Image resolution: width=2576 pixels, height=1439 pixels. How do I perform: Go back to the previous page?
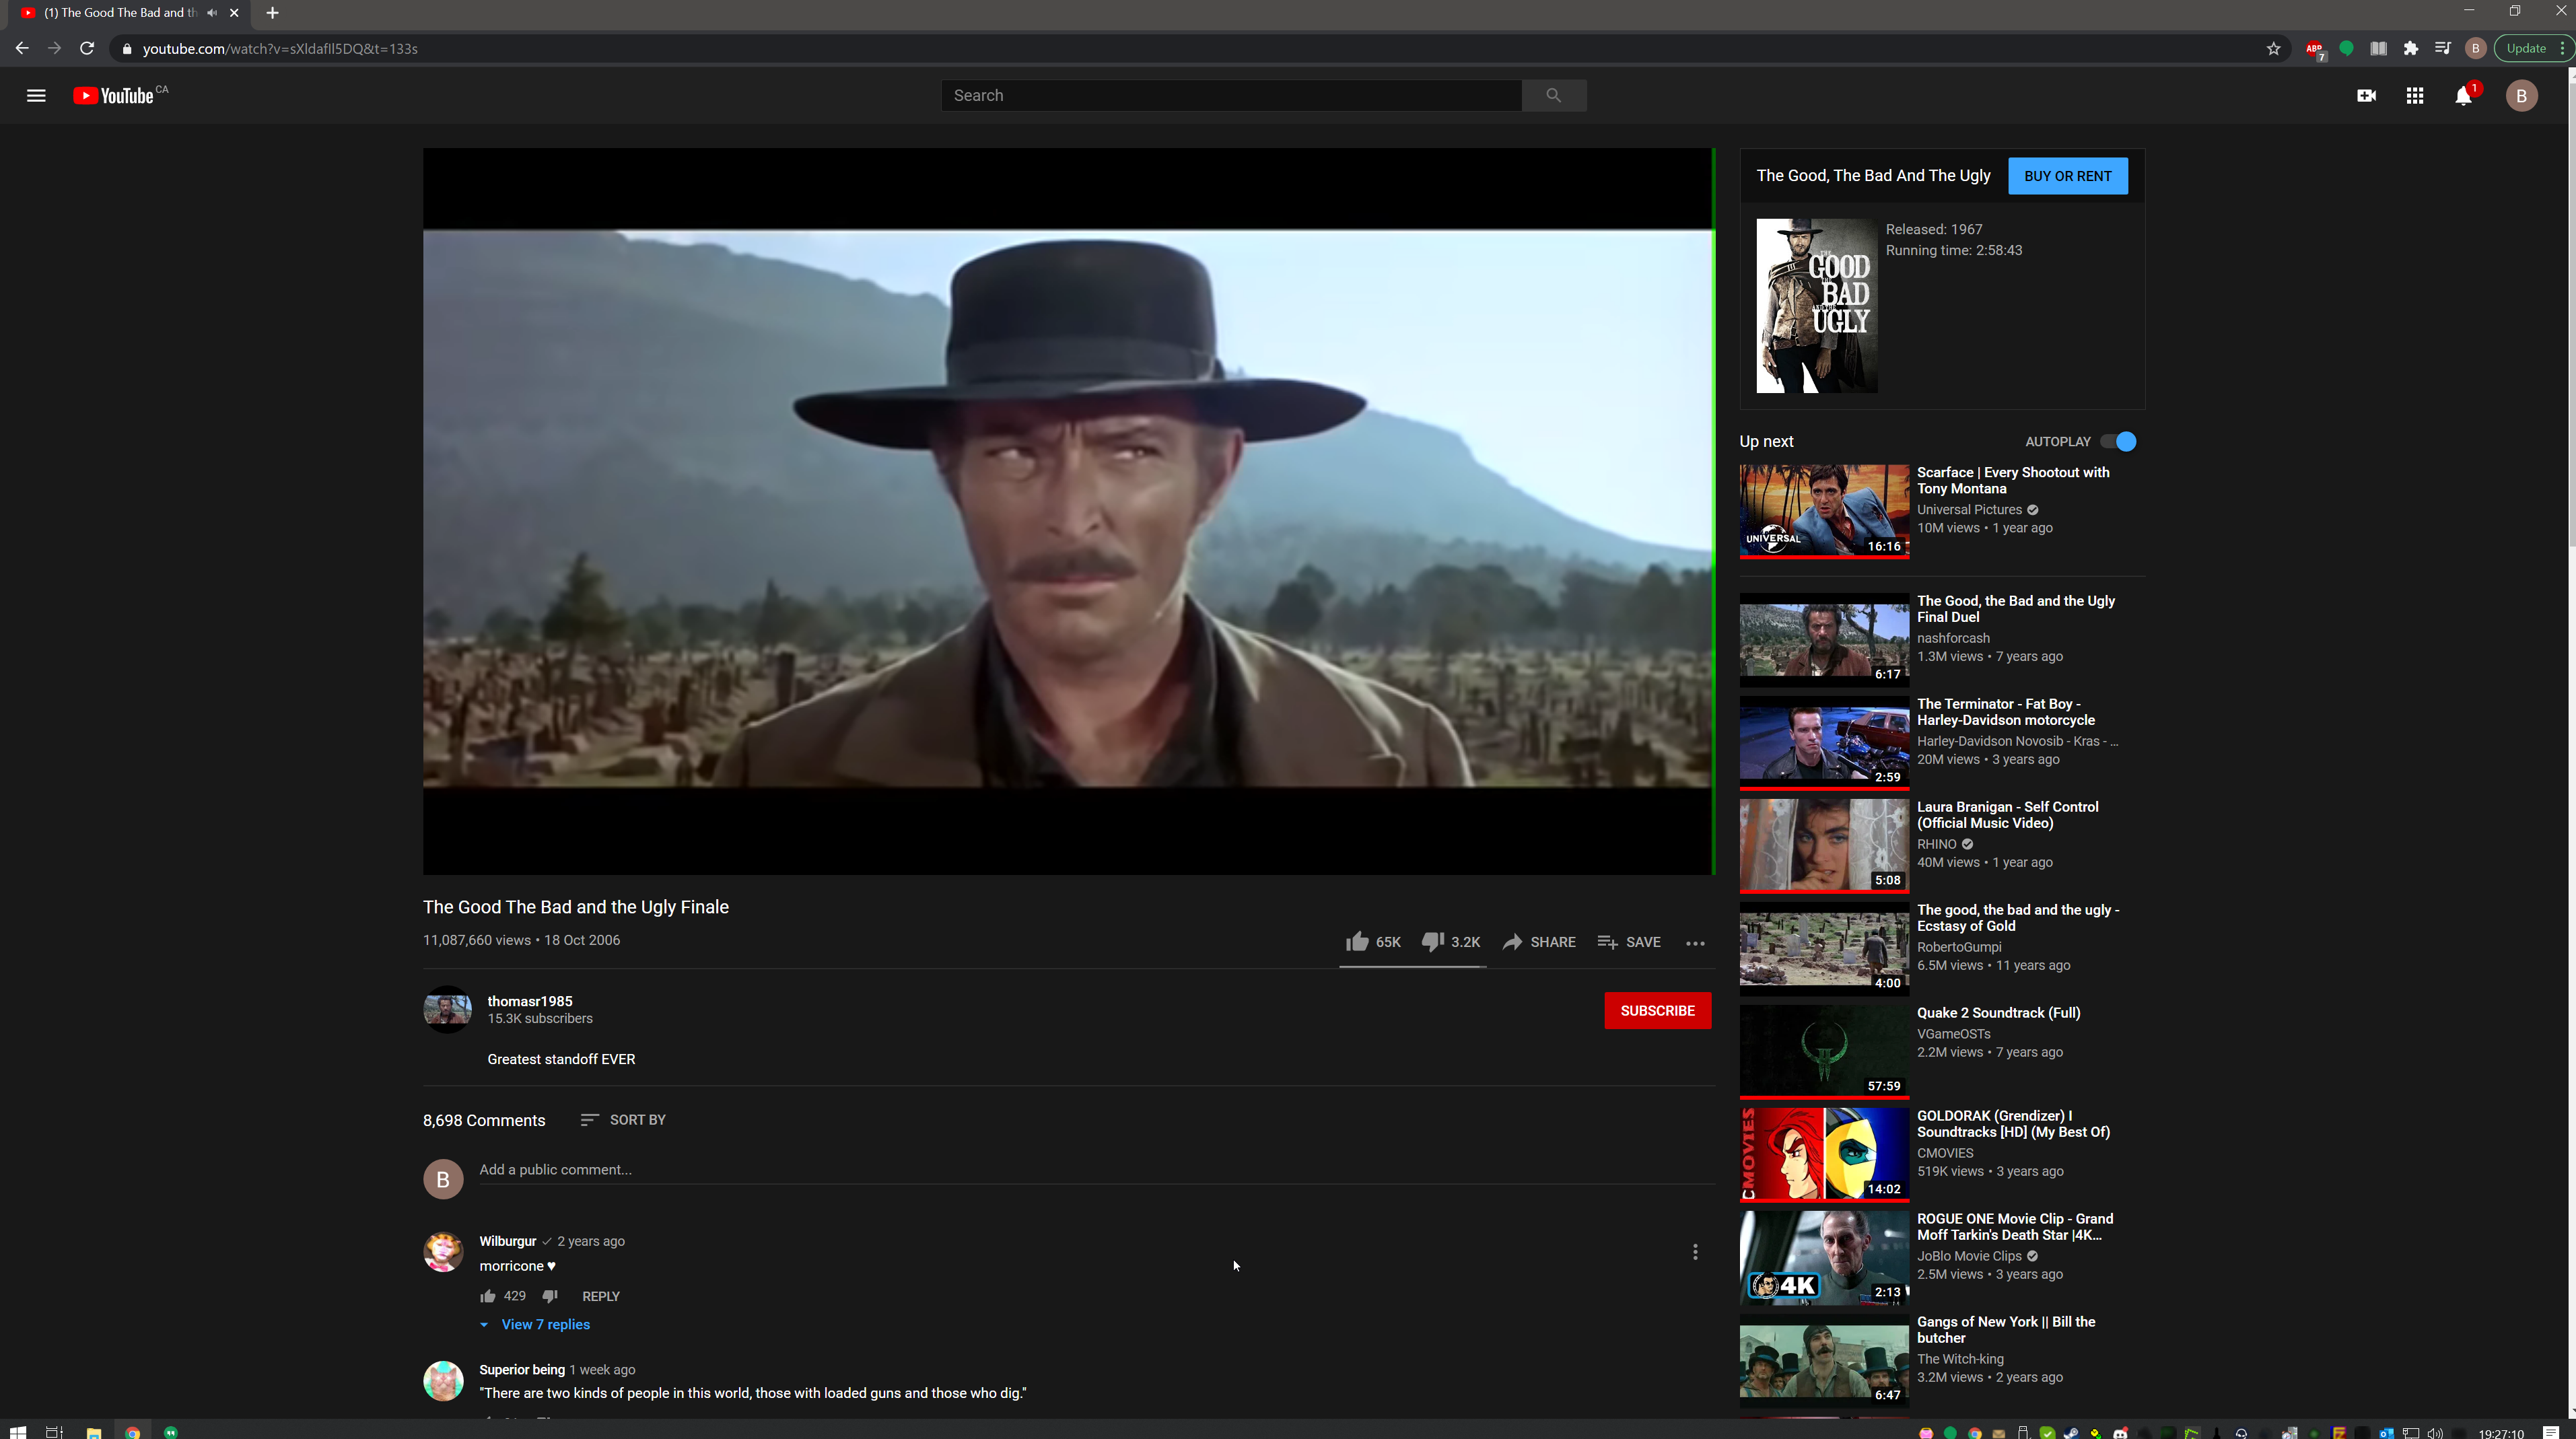[x=22, y=48]
